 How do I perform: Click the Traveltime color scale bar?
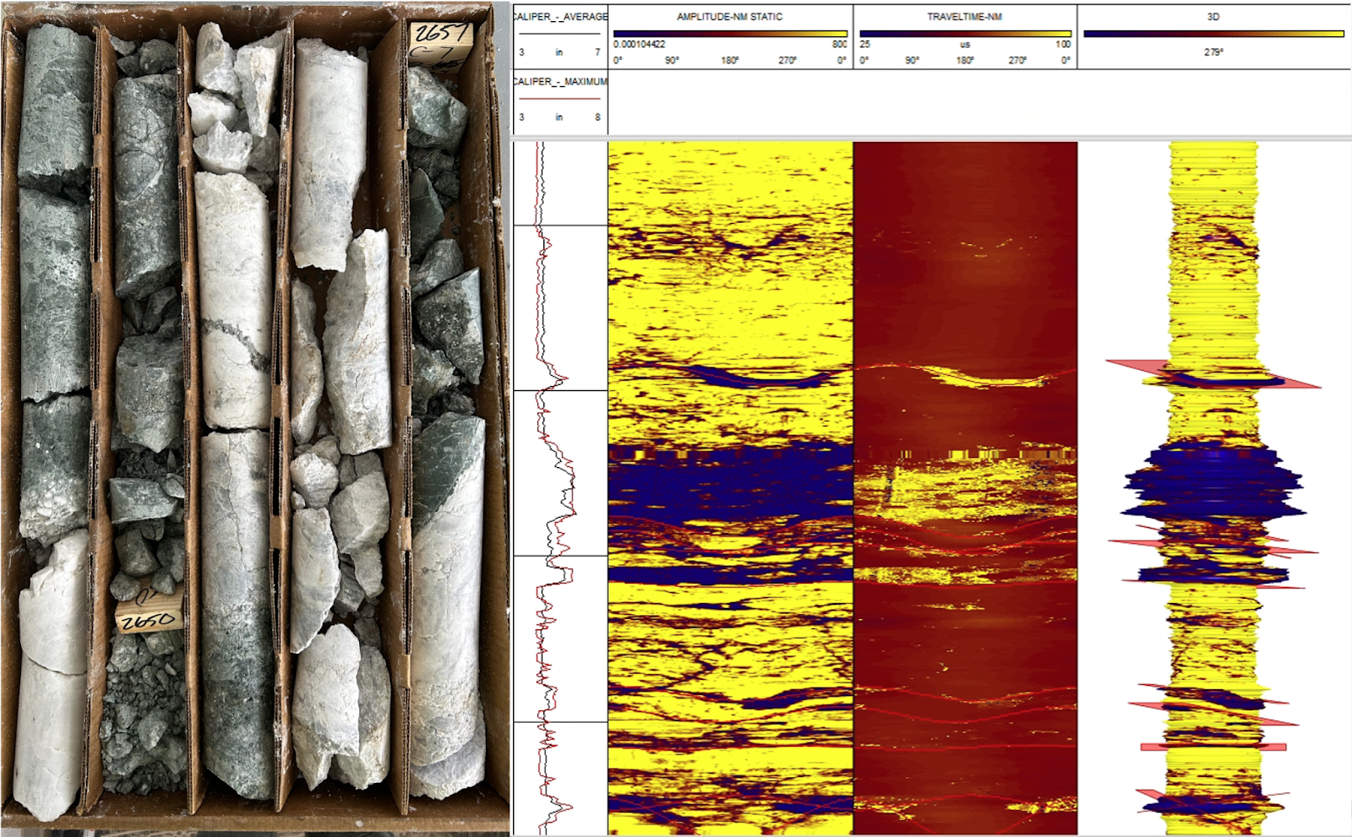(x=965, y=34)
